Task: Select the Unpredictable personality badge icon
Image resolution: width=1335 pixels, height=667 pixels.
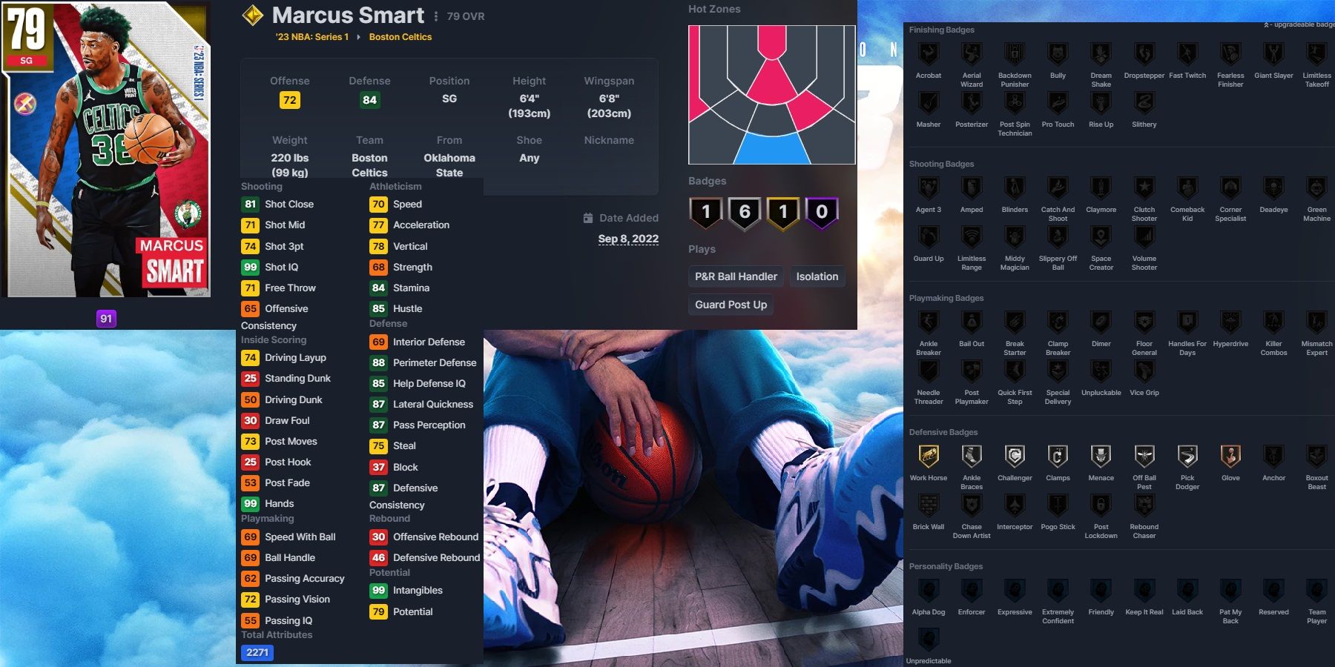Action: coord(929,639)
